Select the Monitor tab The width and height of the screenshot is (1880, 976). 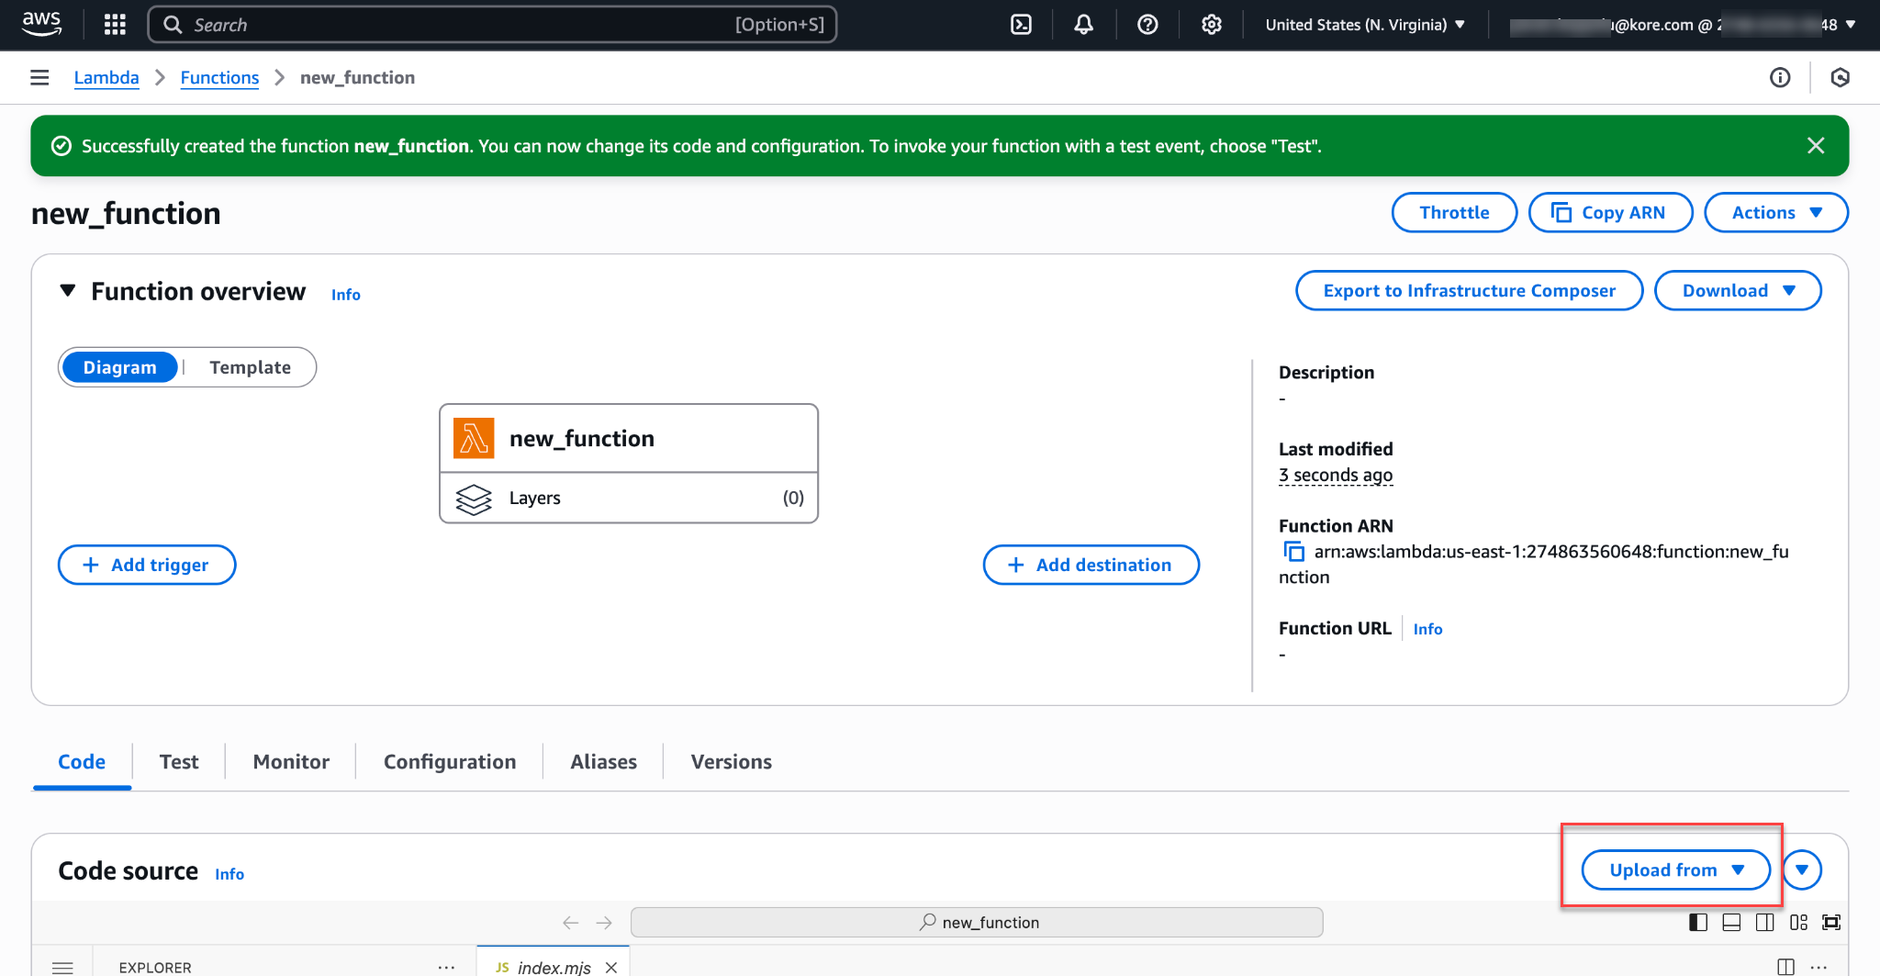tap(290, 761)
